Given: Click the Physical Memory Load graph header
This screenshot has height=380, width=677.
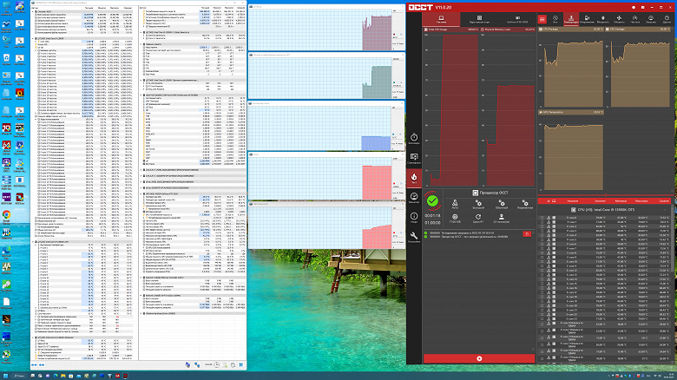Looking at the screenshot, I should click(x=508, y=29).
